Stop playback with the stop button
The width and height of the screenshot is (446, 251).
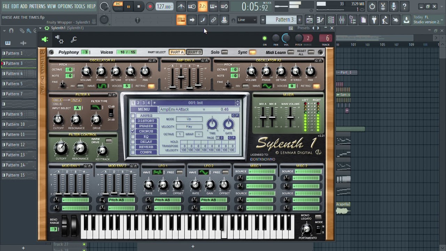(x=139, y=6)
